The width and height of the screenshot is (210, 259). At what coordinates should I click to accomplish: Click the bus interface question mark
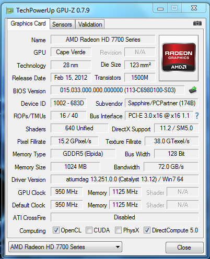(197, 116)
